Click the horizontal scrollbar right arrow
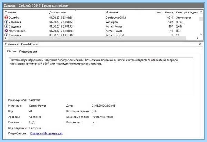 (x=197, y=38)
